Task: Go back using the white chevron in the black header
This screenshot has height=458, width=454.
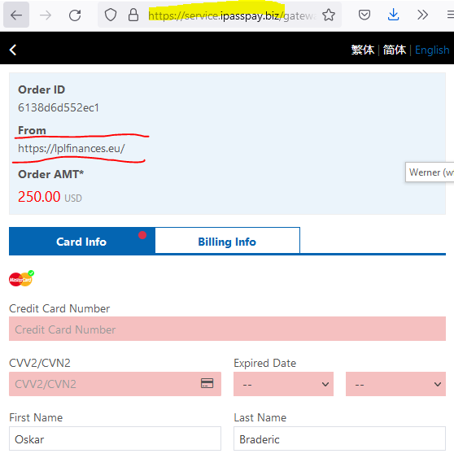Action: coord(13,50)
